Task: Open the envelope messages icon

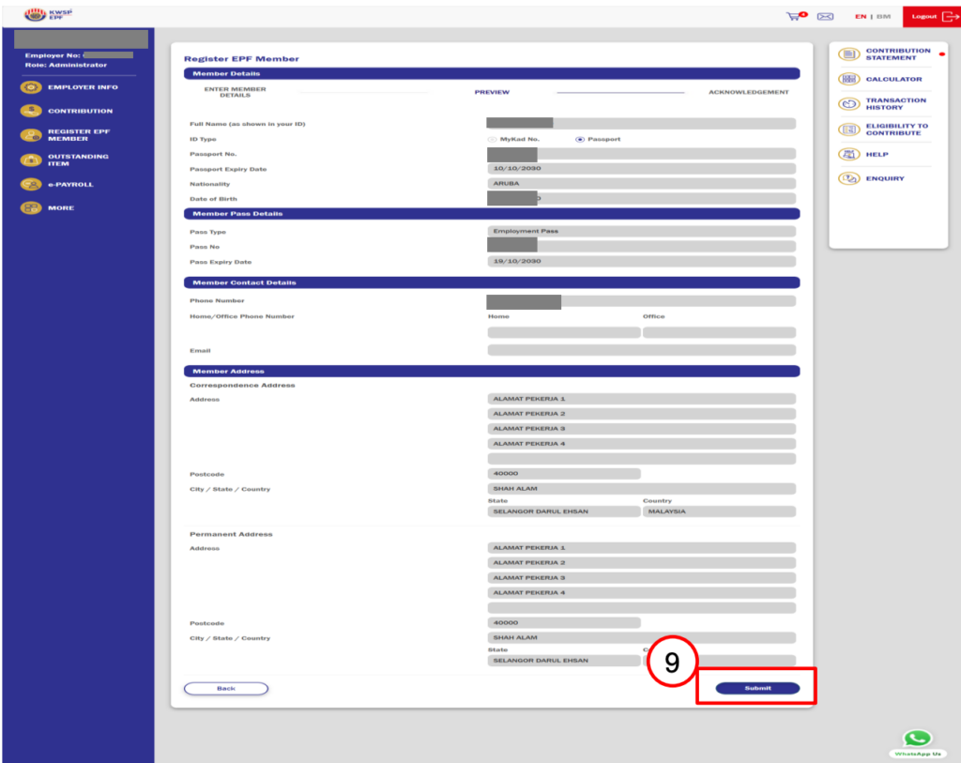Action: click(x=825, y=16)
